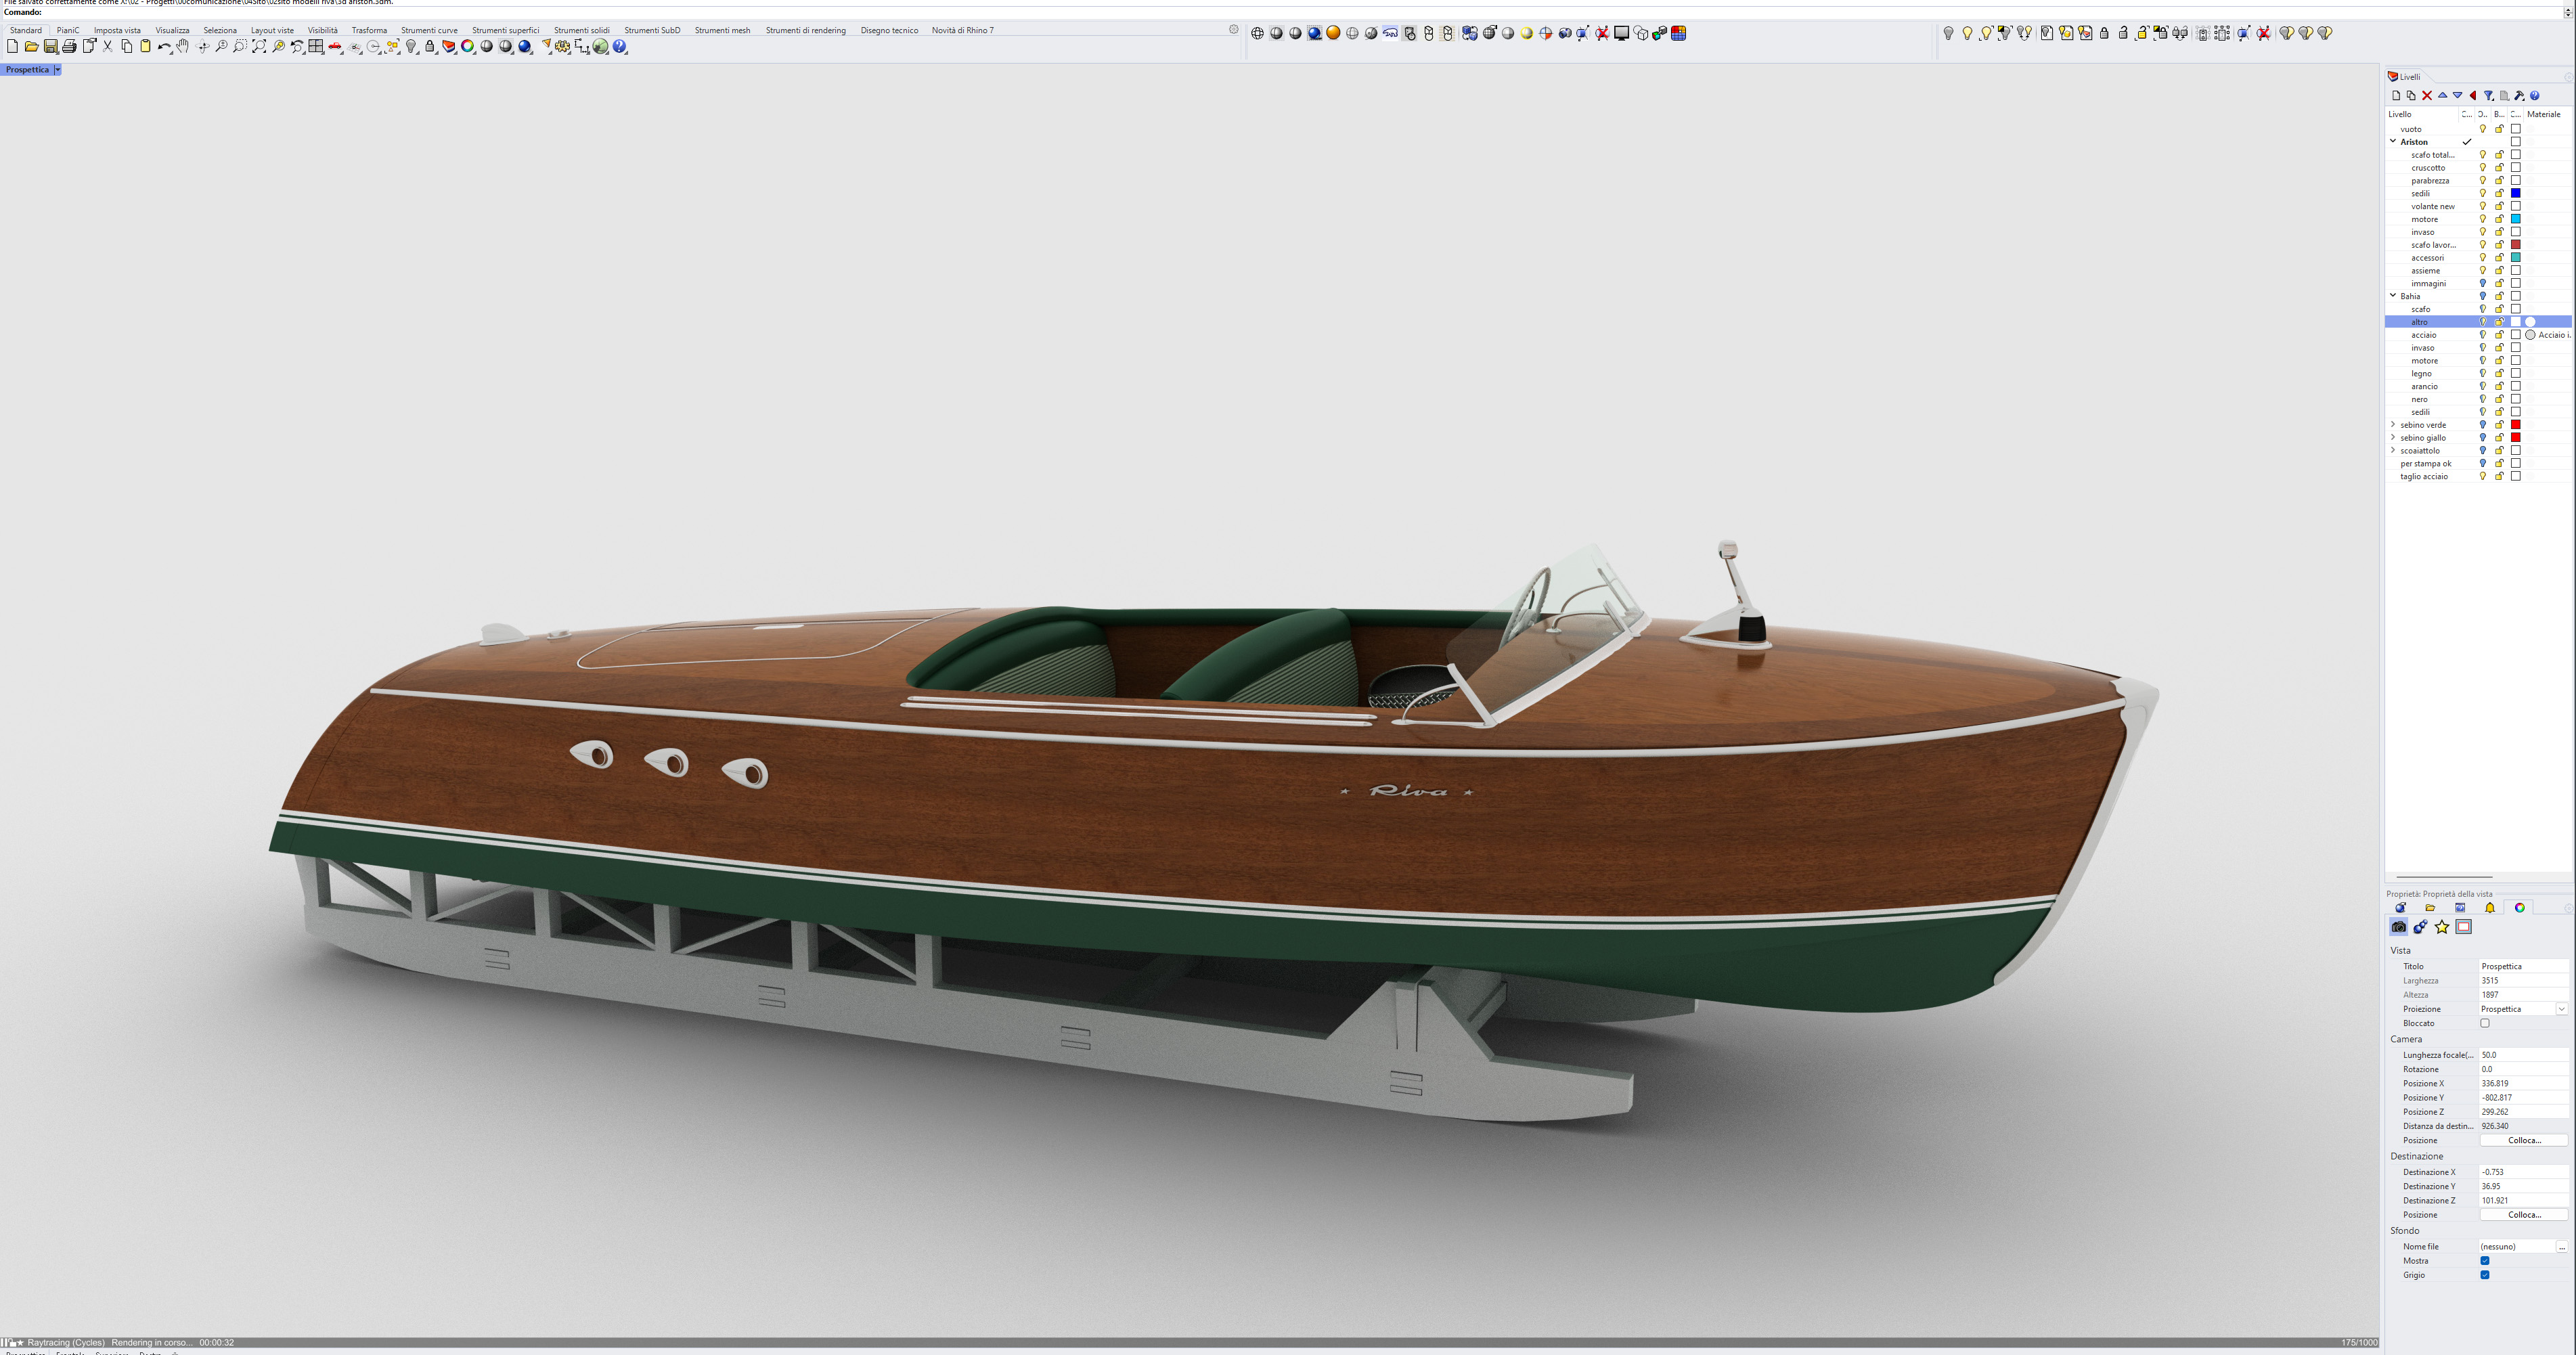Viewport: 2576px width, 1355px height.
Task: Click the Save file floppy icon
Action: [50, 47]
